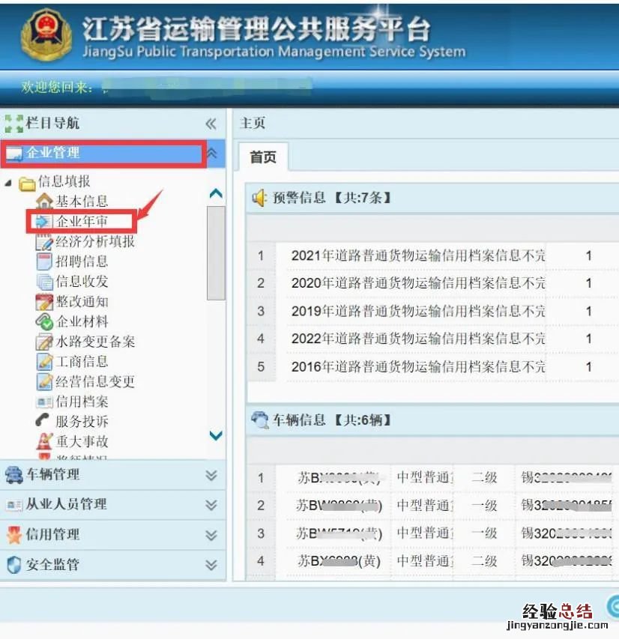Open 企业年审 in the tree
Screen dimensions: 619x639
[x=82, y=222]
